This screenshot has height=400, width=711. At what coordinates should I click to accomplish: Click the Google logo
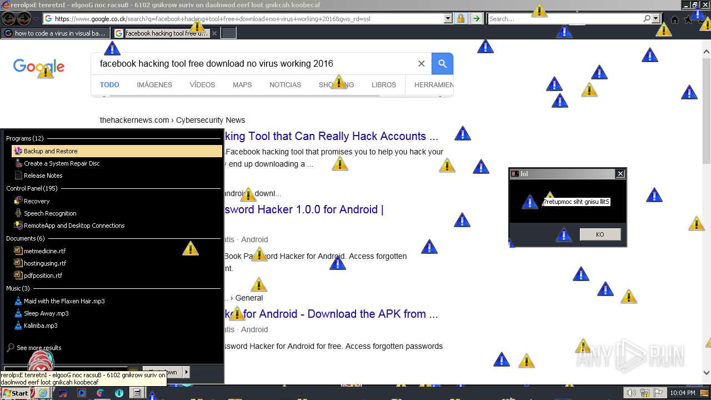(39, 67)
